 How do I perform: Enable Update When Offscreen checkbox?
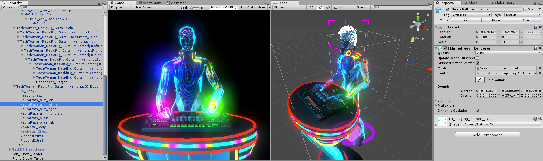click(477, 58)
